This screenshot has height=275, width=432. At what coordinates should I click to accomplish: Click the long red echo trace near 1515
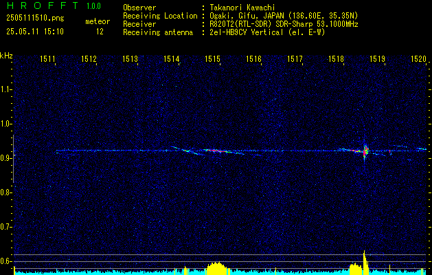[x=218, y=151]
